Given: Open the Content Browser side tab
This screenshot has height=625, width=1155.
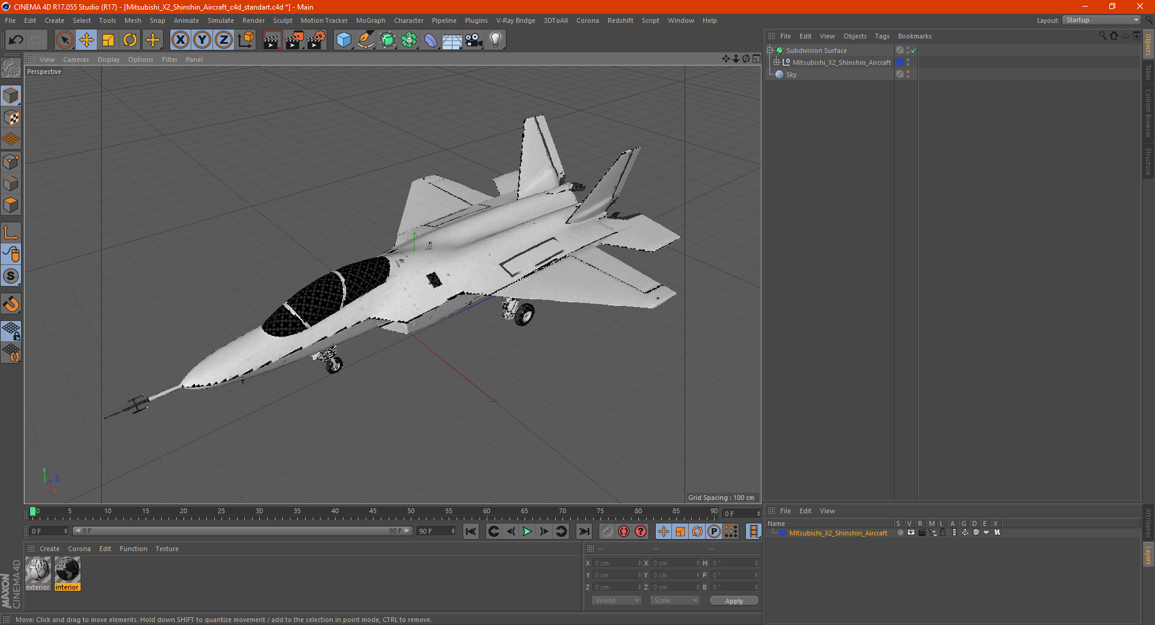Looking at the screenshot, I should pyautogui.click(x=1148, y=113).
